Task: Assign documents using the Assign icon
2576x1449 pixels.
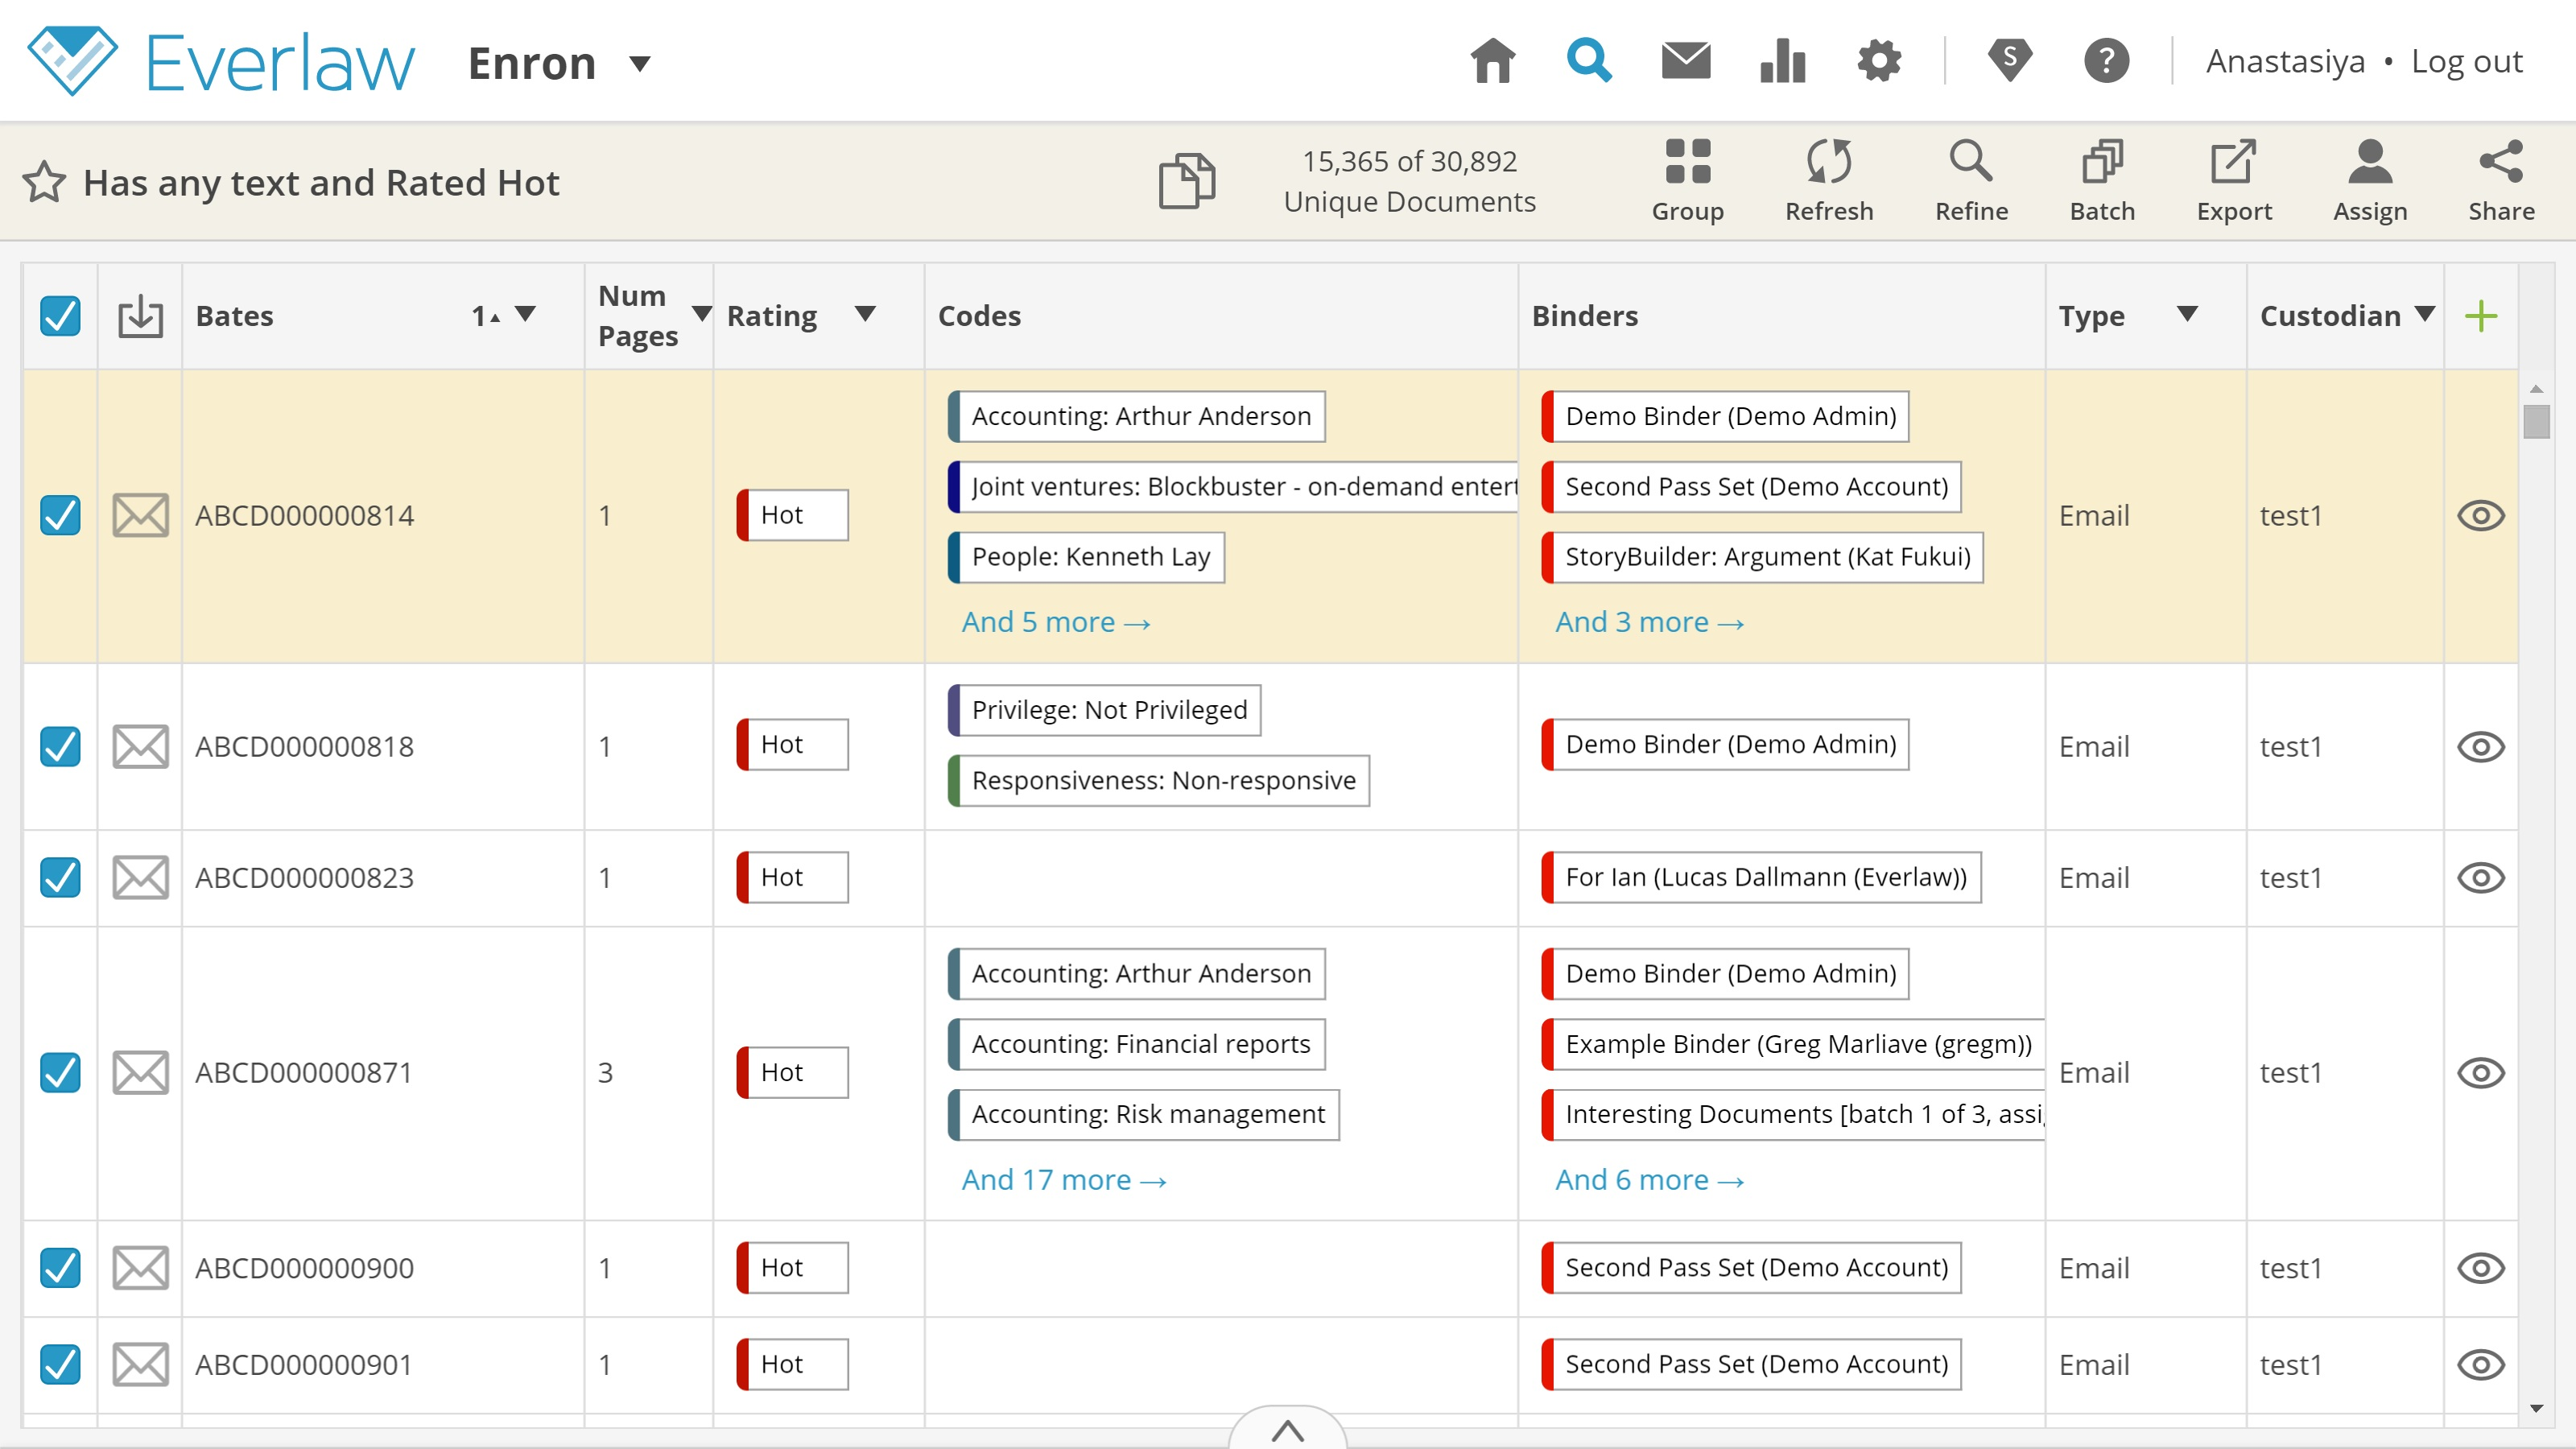Action: click(x=2369, y=180)
